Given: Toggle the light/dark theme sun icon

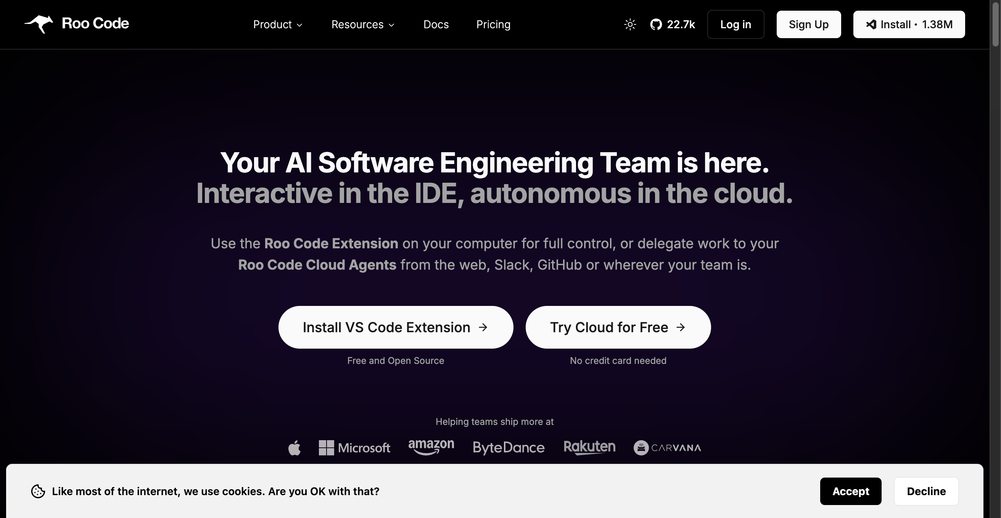Looking at the screenshot, I should click(630, 24).
